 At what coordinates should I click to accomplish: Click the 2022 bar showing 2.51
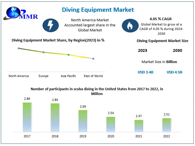[167, 125]
